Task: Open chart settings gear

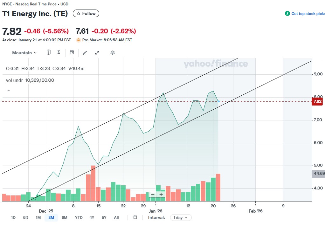Action: pos(112,53)
